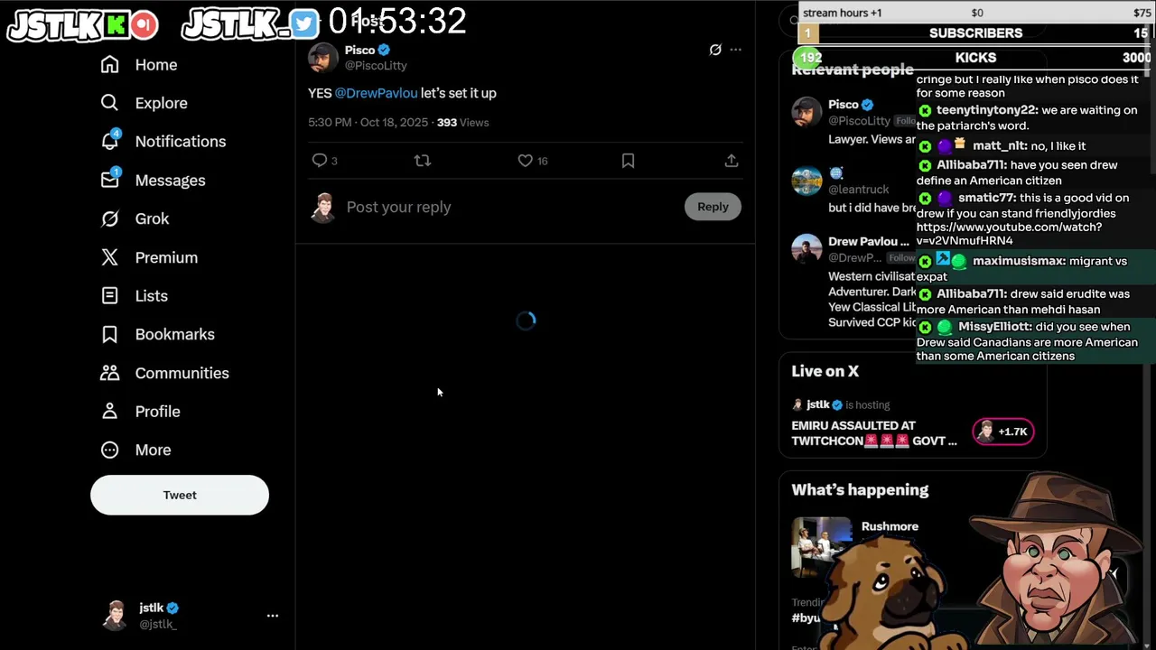Viewport: 1156px width, 650px height.
Task: Click the repost icon on Pisco's post
Action: (x=422, y=161)
